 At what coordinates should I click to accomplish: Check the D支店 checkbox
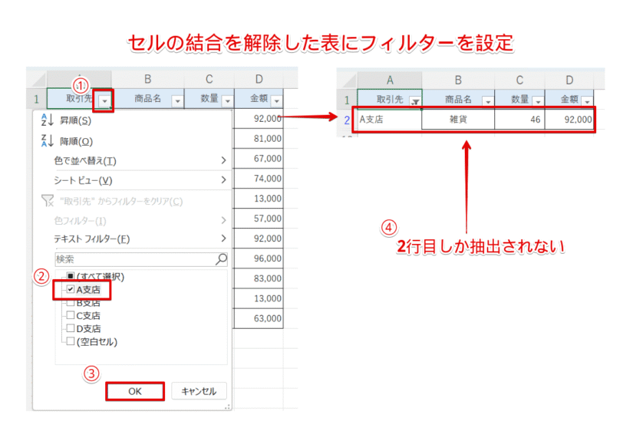tap(71, 328)
